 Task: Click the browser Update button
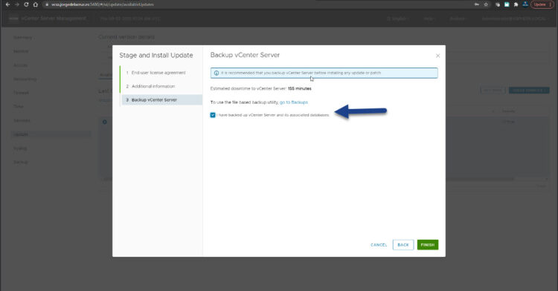click(x=542, y=4)
